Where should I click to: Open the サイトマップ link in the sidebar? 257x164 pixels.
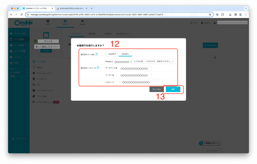(x=19, y=139)
